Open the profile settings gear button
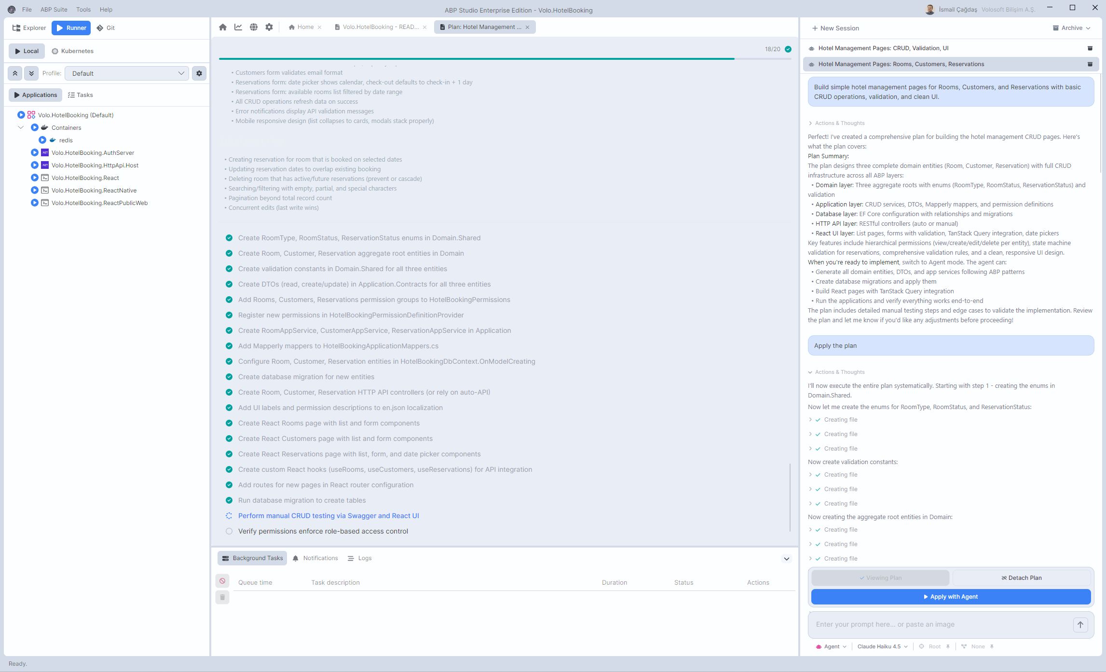This screenshot has width=1106, height=672. tap(199, 73)
